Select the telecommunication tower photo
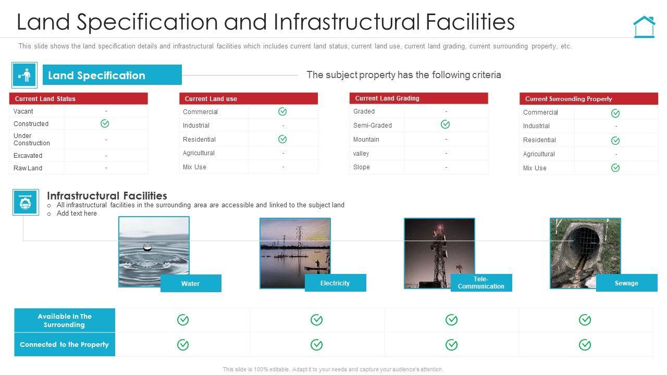667x375 pixels. point(439,253)
